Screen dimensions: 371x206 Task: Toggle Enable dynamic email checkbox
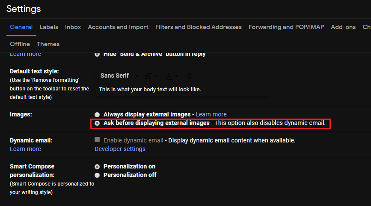click(x=98, y=140)
